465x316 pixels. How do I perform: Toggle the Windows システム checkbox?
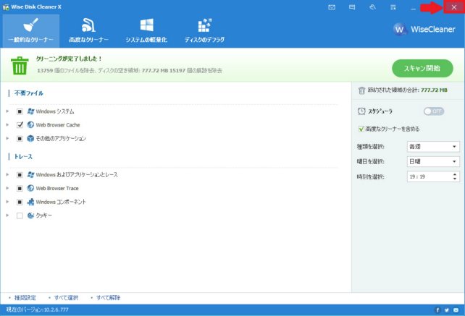point(20,111)
